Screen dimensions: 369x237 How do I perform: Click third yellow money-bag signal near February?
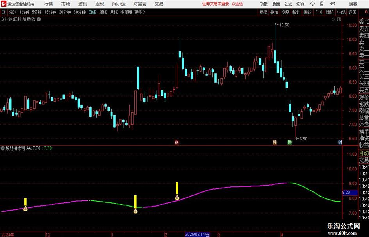(x=177, y=198)
